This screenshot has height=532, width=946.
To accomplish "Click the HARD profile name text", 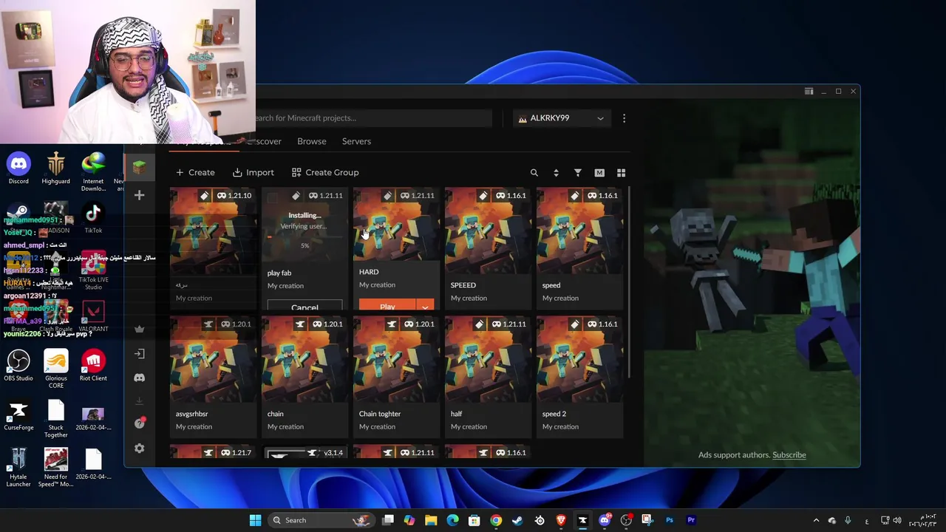I will click(369, 272).
